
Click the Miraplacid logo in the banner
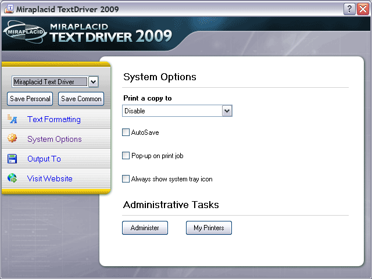pyautogui.click(x=24, y=32)
